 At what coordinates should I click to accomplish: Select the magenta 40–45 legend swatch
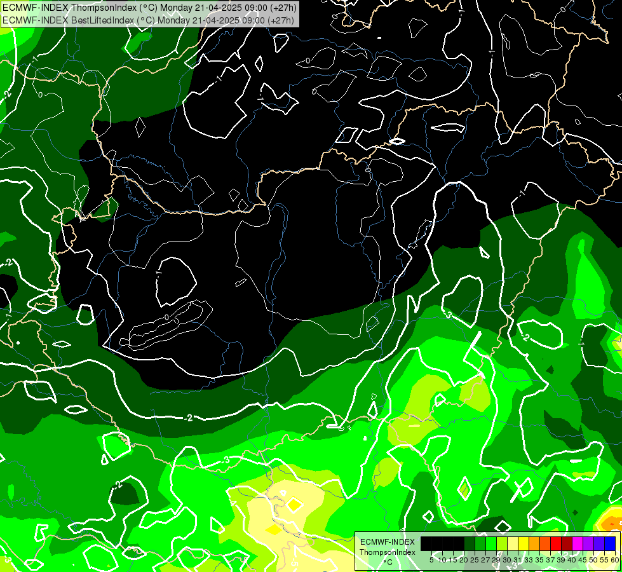click(x=578, y=544)
